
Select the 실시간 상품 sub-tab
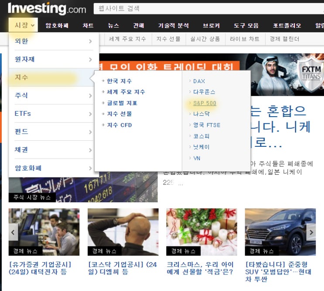point(205,39)
